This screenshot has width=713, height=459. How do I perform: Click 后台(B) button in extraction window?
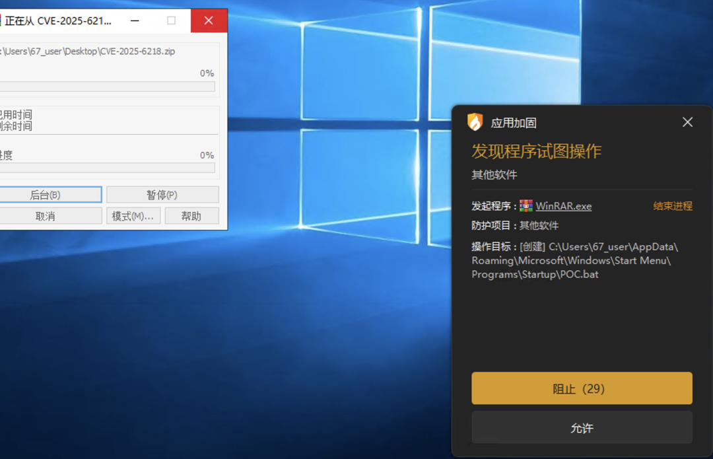(x=50, y=195)
